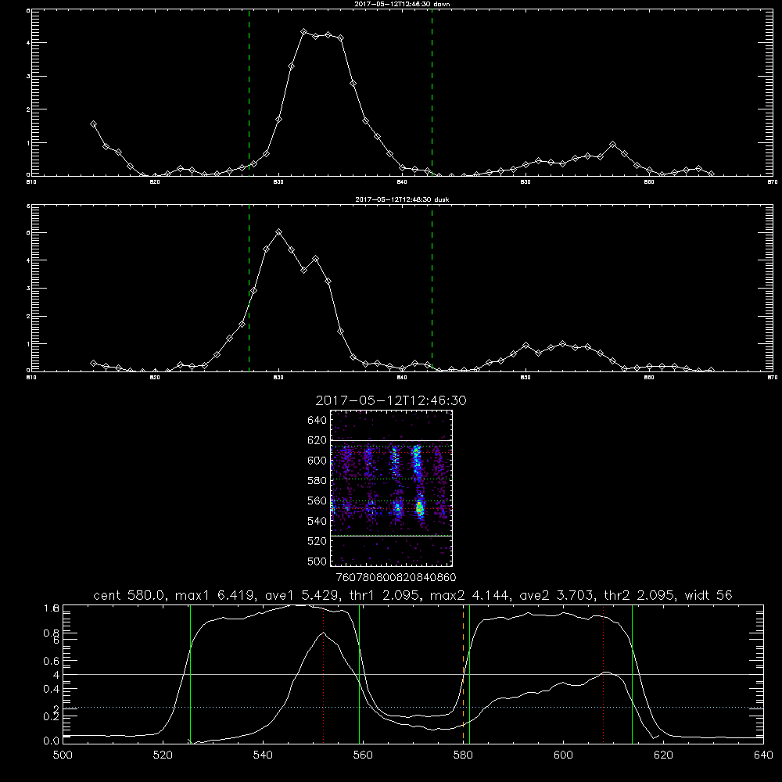Click the green vertical line near 559 in bottom plot
The width and height of the screenshot is (782, 782).
click(x=359, y=674)
